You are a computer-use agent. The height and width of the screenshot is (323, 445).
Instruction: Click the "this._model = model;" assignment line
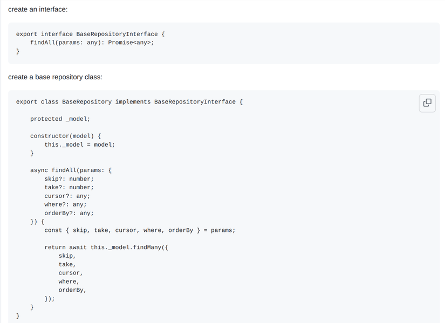pos(80,145)
